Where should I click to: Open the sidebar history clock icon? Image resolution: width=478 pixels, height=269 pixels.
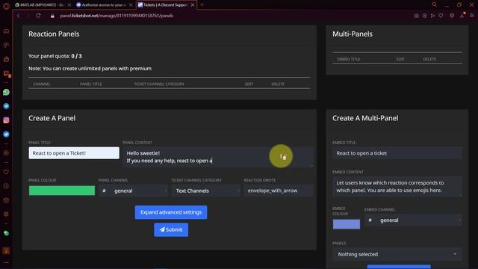[x=6, y=186]
